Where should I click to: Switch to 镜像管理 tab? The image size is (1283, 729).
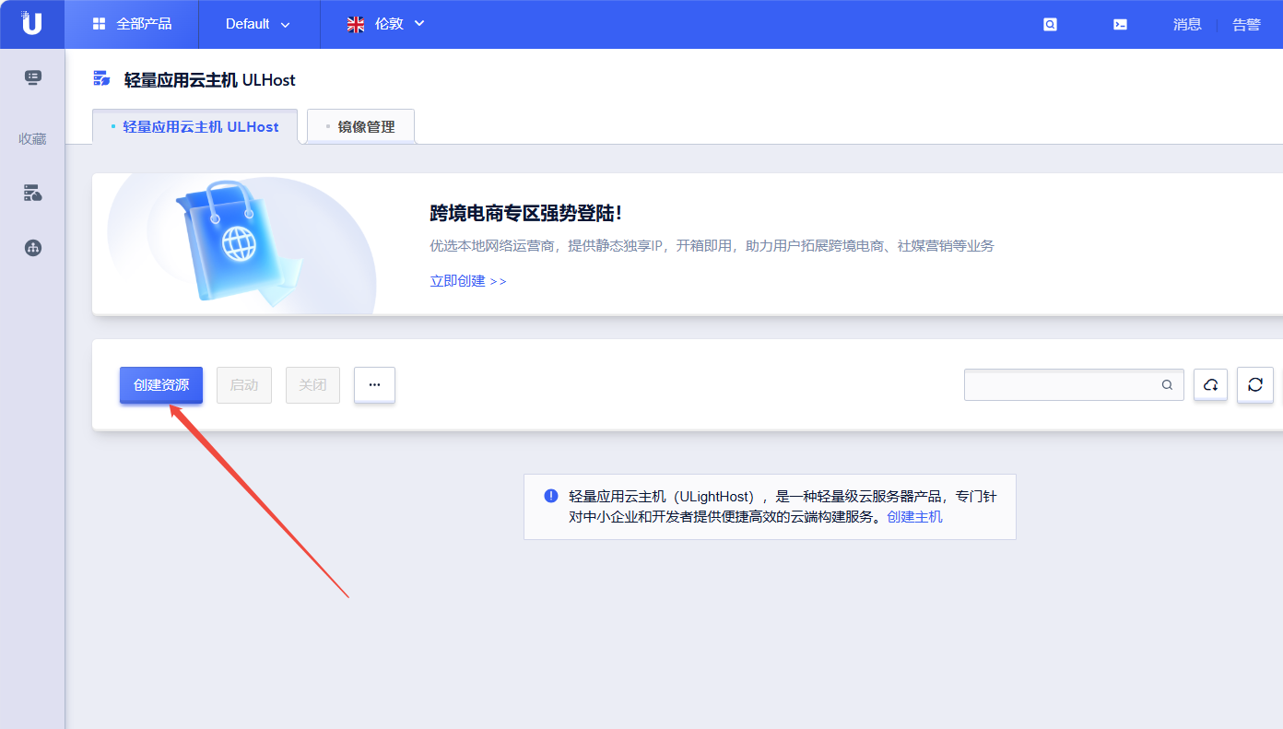tap(360, 127)
